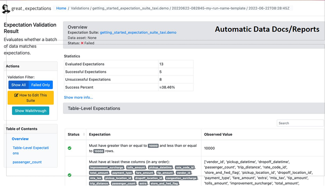Click the Table of Contents panel header
The image size is (325, 188).
(31, 129)
